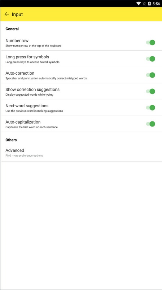Tap the Auto-capitalization title text
The width and height of the screenshot is (162, 290).
click(x=23, y=122)
